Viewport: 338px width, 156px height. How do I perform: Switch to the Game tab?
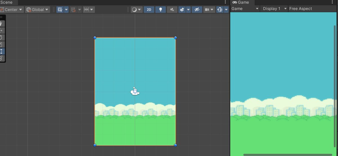(242, 2)
